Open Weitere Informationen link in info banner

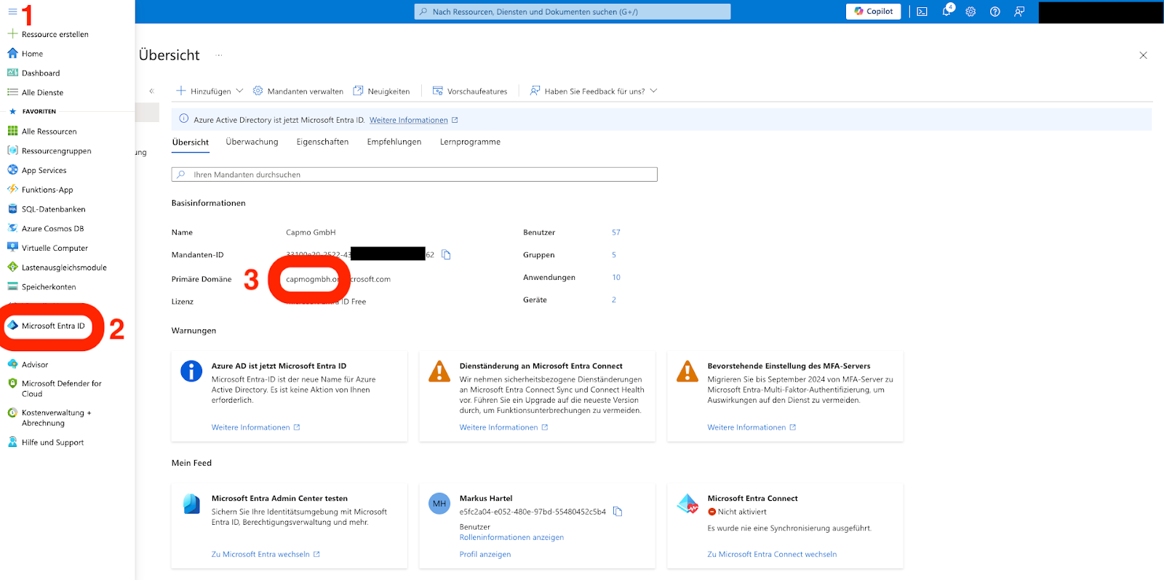(413, 120)
